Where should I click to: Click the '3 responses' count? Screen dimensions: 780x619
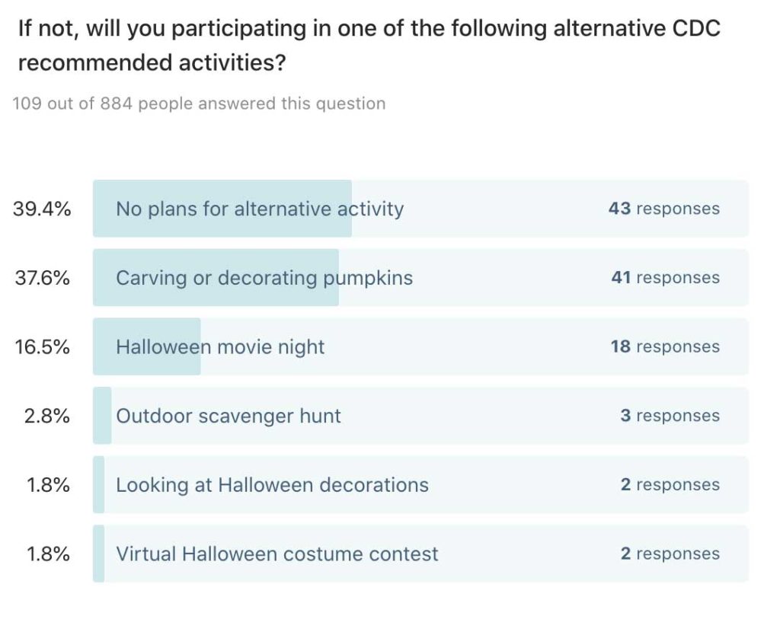pos(670,416)
